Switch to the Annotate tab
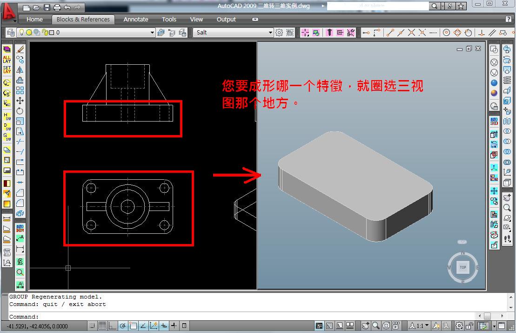Screen dimensions: 516x333 pos(135,20)
